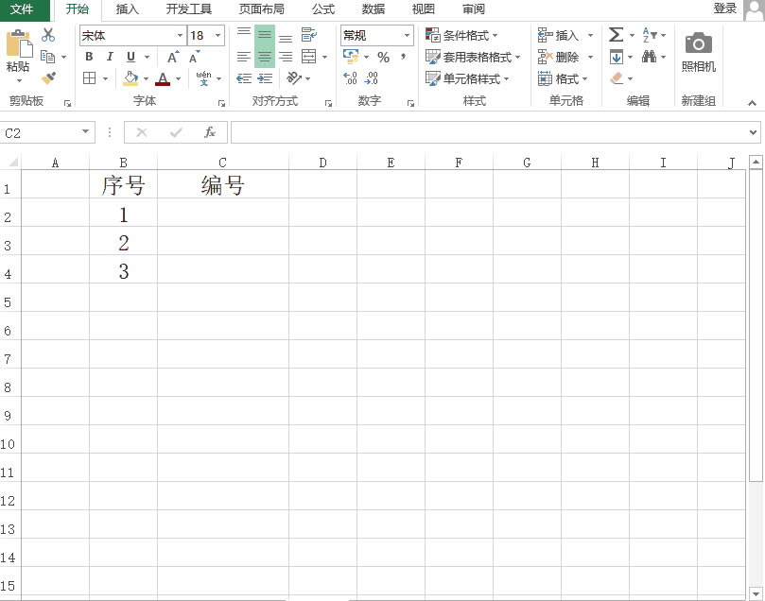Apply comma style

coord(403,57)
